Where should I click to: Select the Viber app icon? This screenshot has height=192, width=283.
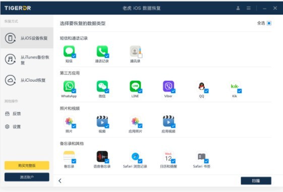[x=168, y=86]
